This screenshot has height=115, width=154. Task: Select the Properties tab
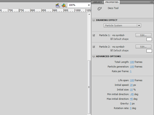112,2
